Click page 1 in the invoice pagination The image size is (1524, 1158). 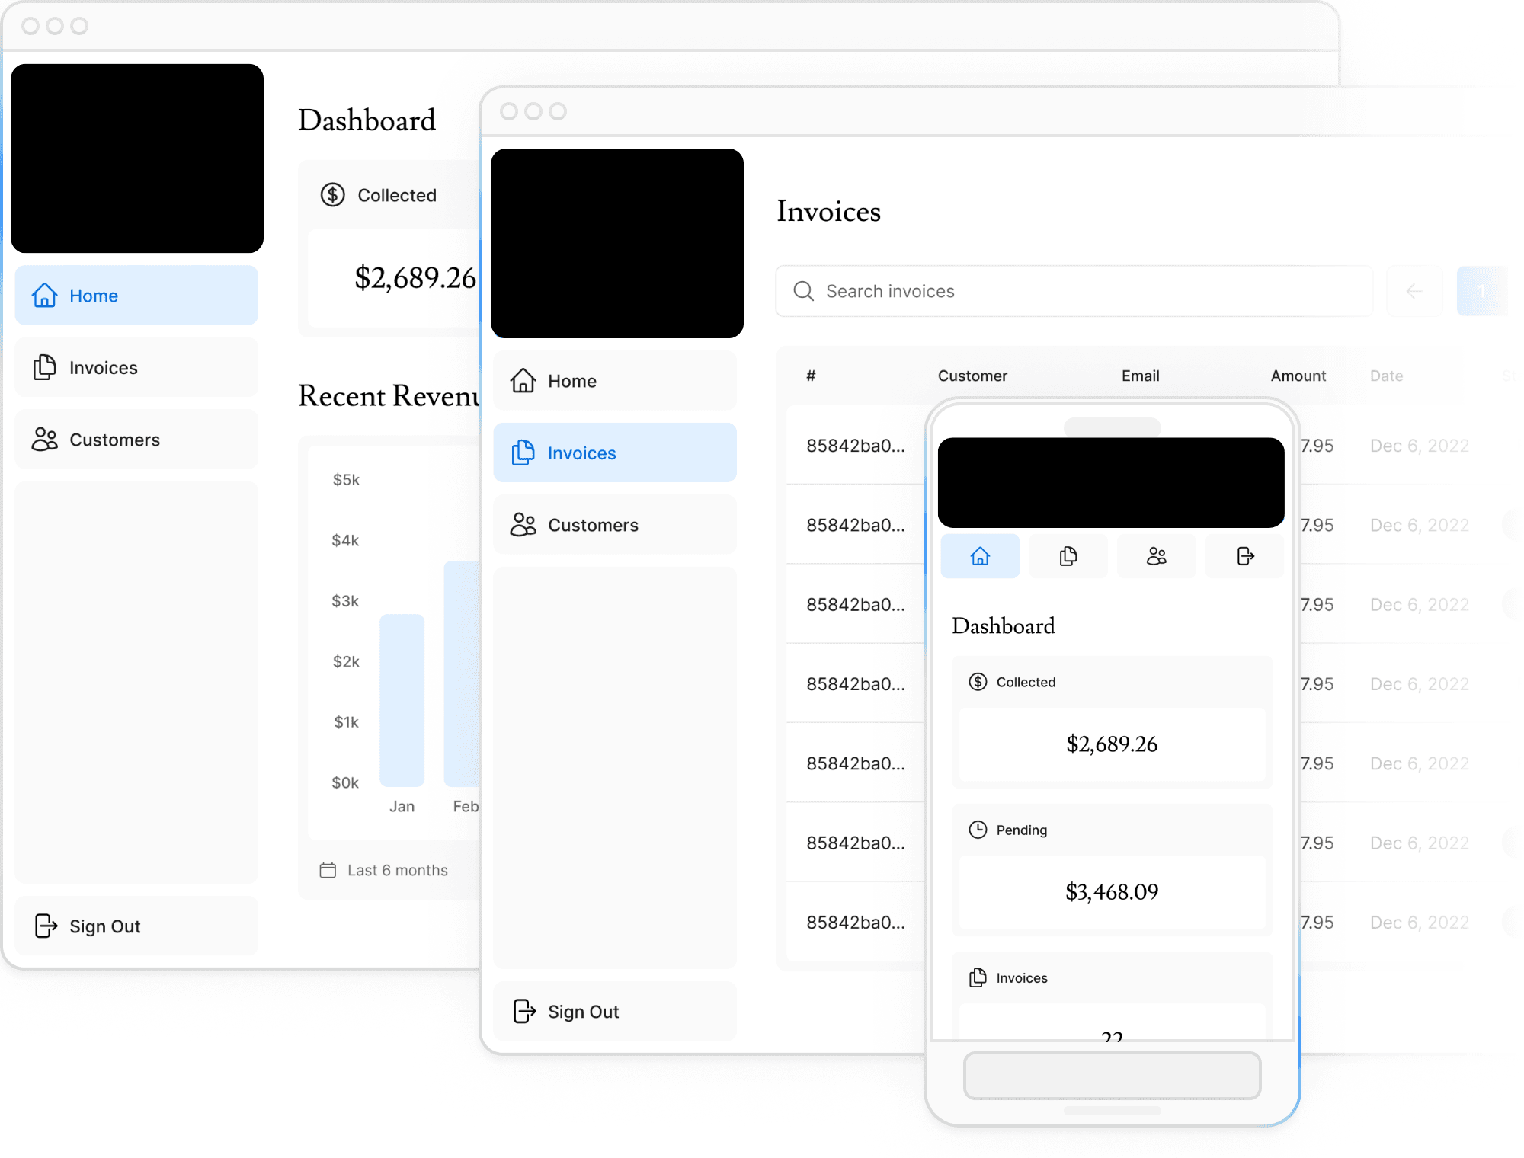pyautogui.click(x=1481, y=291)
